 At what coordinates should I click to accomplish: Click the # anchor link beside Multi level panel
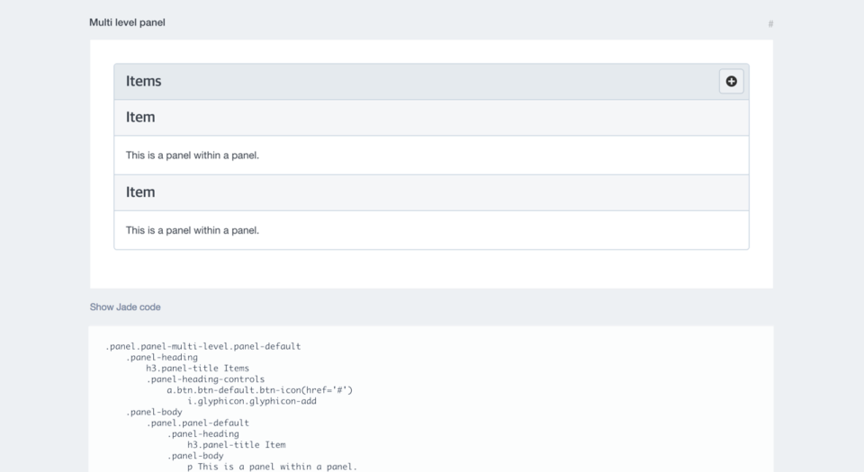(x=770, y=23)
